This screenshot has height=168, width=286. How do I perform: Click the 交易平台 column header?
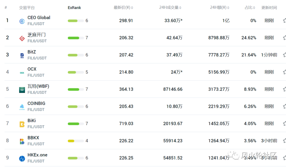coord(27,8)
